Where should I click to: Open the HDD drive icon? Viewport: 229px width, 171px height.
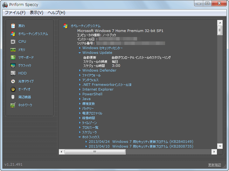13,73
